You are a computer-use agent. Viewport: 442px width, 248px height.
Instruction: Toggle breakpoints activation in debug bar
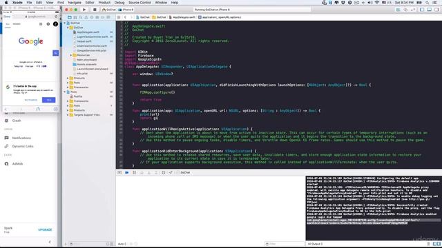point(127,172)
